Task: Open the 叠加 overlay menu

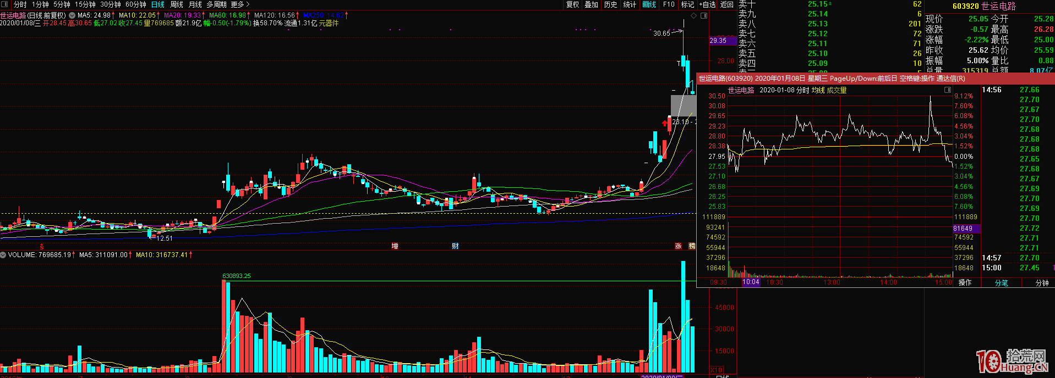Action: tap(592, 4)
